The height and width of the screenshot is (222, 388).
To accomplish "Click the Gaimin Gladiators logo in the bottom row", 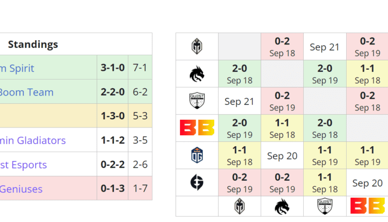I will click(240, 206).
